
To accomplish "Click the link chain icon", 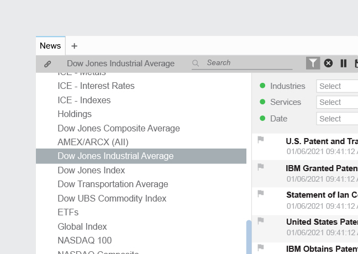I will (x=48, y=64).
